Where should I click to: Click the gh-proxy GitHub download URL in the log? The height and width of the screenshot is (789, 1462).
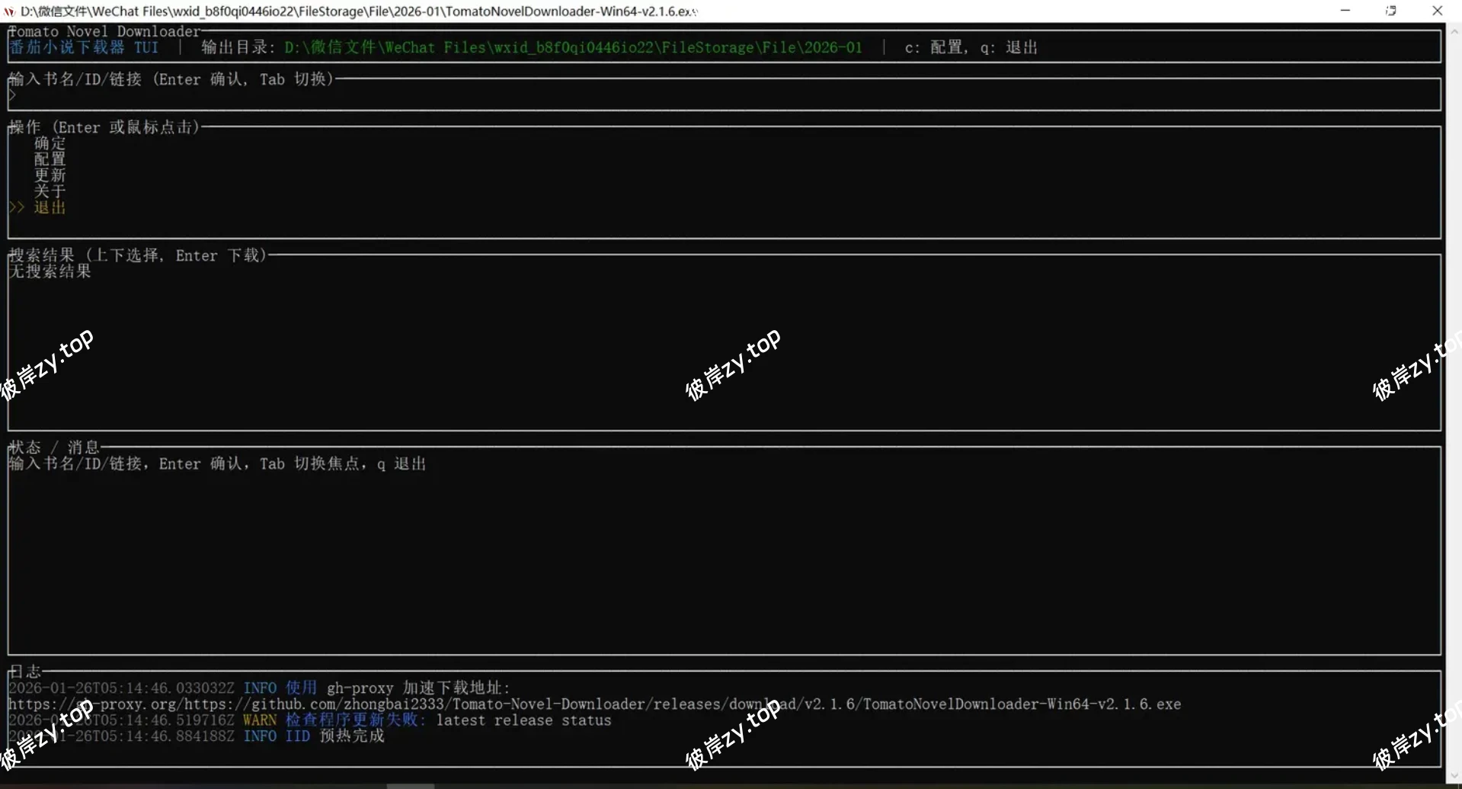point(594,704)
